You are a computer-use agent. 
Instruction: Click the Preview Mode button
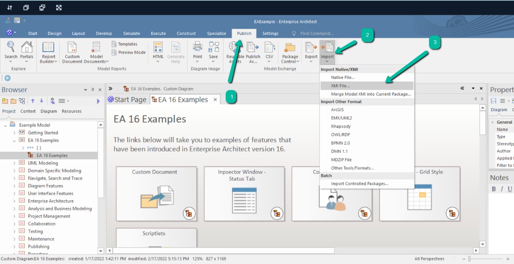[129, 52]
